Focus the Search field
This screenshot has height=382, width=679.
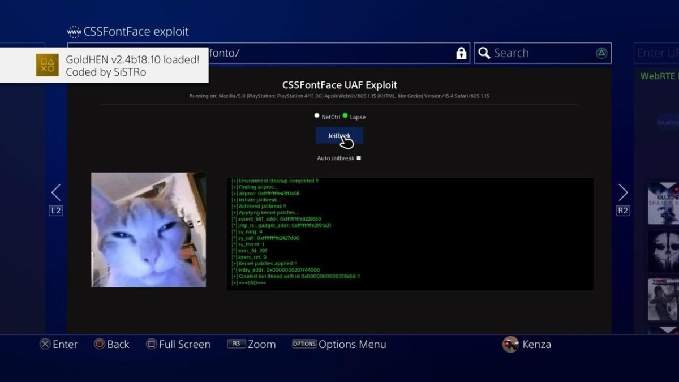tap(542, 53)
